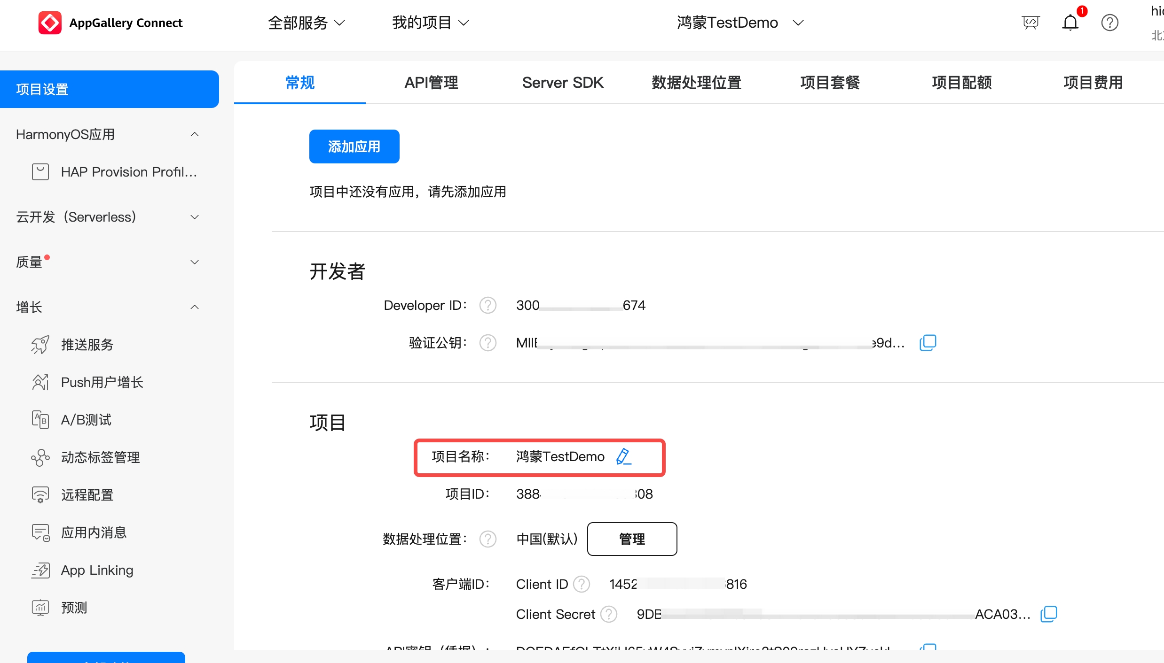Show help for Developer ID
This screenshot has height=663, width=1164.
click(488, 305)
